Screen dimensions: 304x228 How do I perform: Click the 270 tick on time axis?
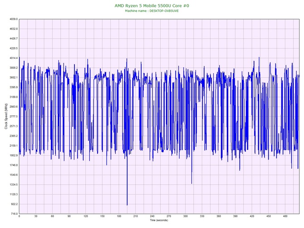[169, 216]
